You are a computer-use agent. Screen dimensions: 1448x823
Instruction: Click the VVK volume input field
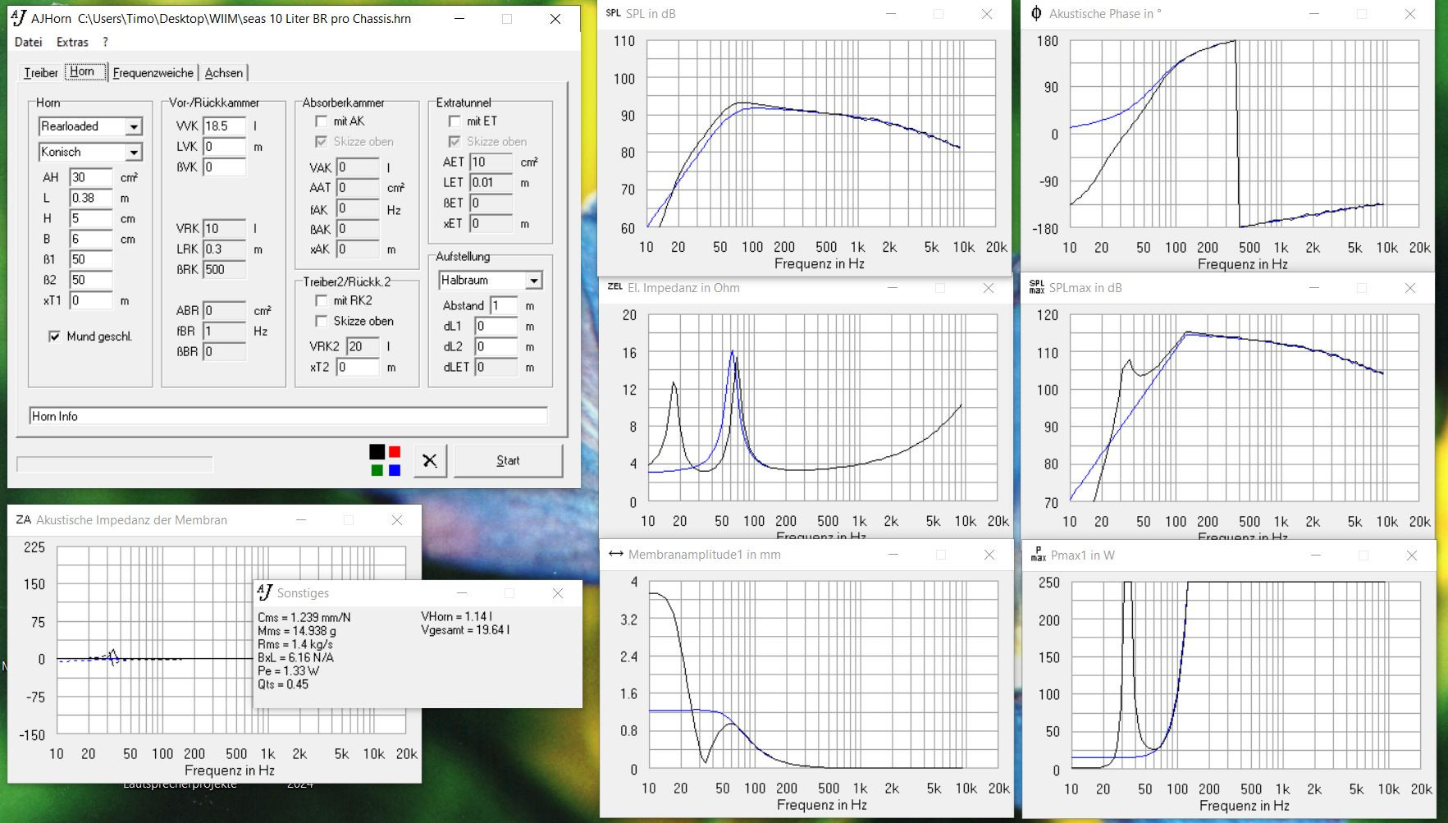coord(224,126)
